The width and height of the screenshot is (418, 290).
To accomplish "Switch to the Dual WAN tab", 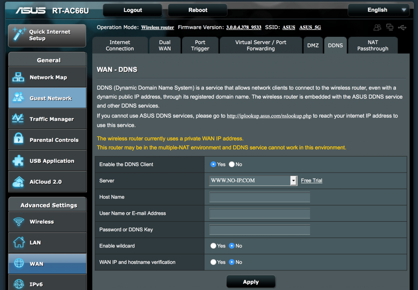I will 165,45.
